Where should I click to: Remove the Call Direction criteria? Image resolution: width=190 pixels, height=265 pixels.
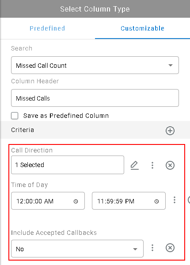click(170, 165)
